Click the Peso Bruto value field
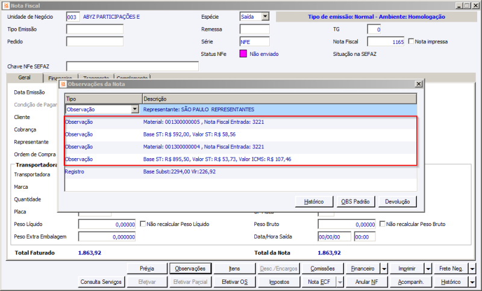The image size is (482, 291). tap(346, 224)
